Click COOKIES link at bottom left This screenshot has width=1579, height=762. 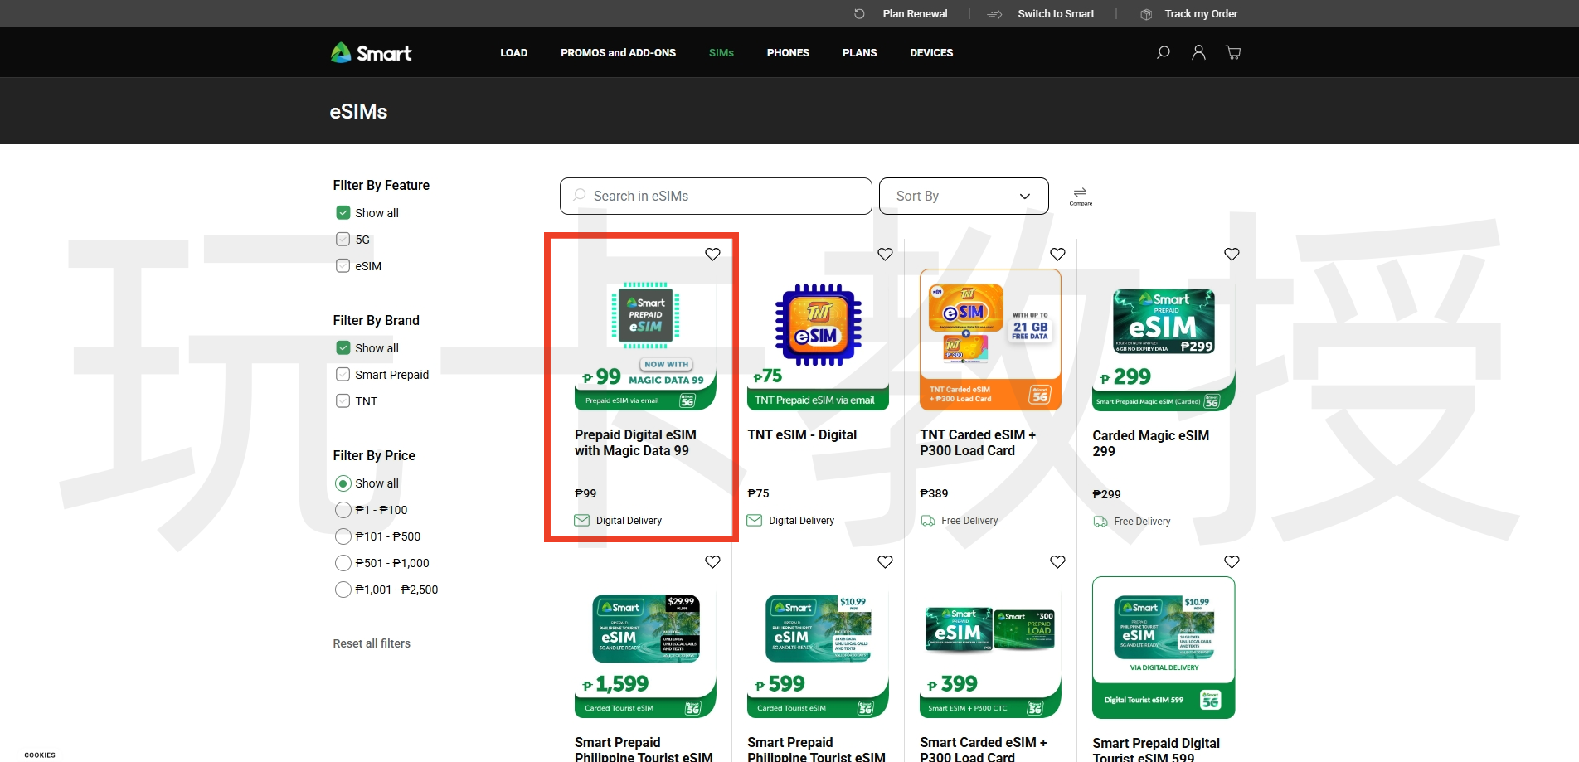click(40, 755)
